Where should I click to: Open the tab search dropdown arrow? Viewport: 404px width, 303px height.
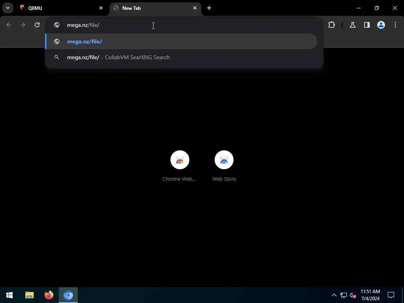8,8
